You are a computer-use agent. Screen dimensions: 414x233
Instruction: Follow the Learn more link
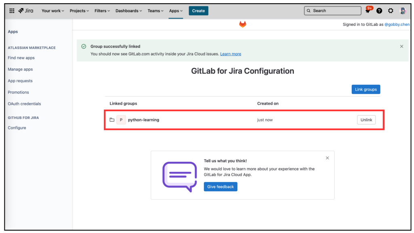[x=230, y=54]
